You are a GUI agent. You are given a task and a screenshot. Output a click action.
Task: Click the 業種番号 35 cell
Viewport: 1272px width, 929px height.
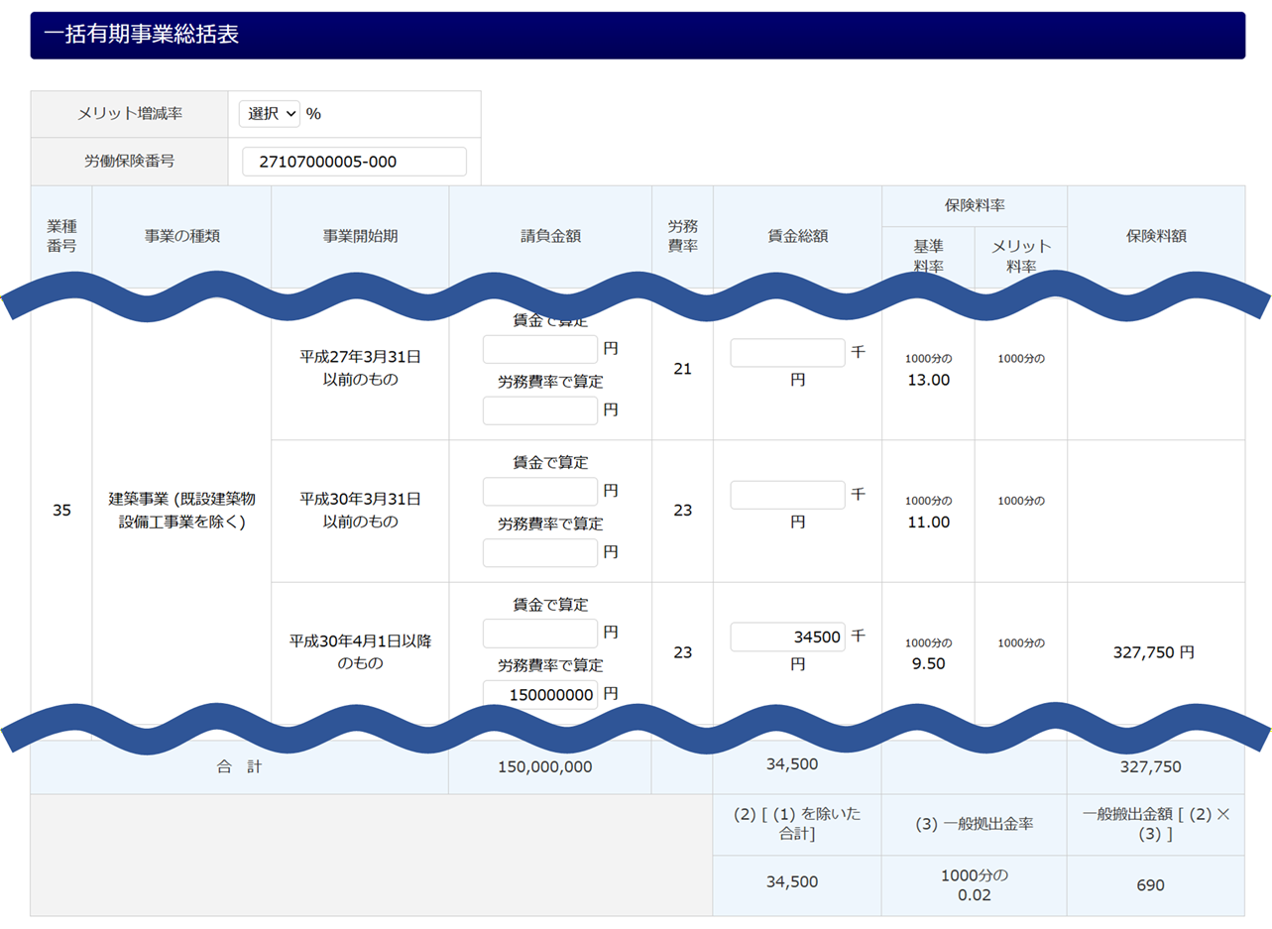coord(61,511)
